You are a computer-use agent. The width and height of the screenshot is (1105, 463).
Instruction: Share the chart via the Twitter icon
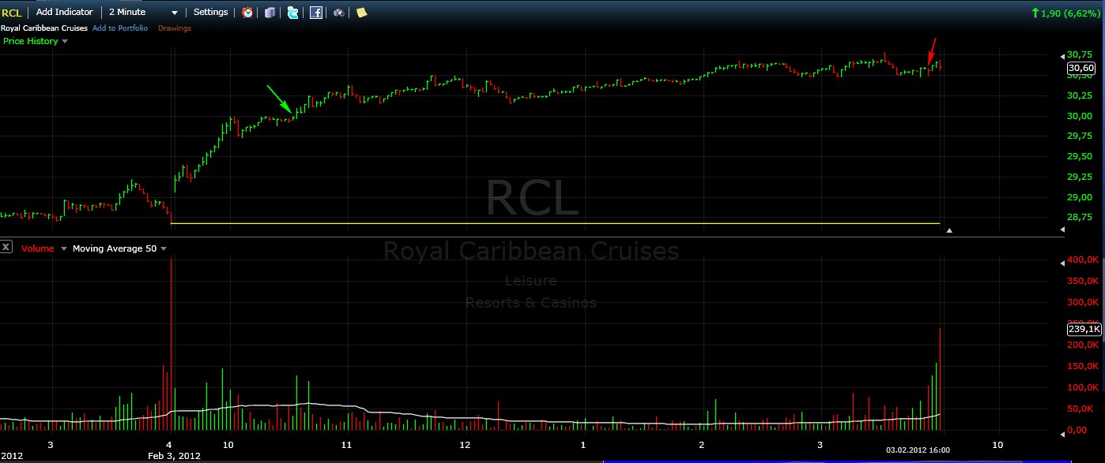click(293, 13)
